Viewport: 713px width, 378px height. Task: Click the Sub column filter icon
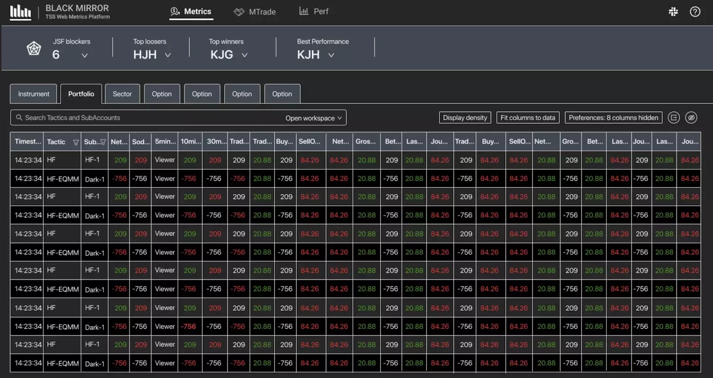point(103,142)
